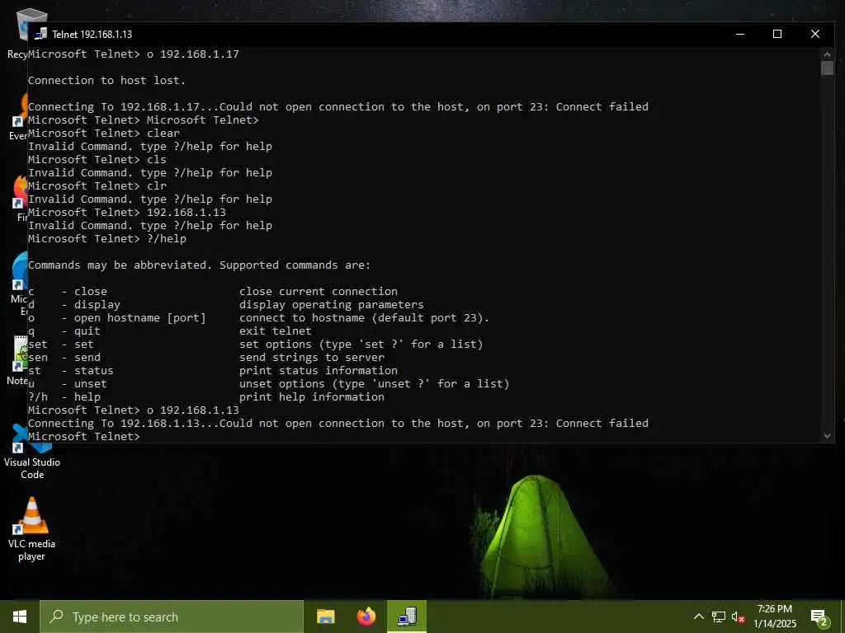Click the 'print status information' text
The image size is (845, 633).
click(x=319, y=370)
